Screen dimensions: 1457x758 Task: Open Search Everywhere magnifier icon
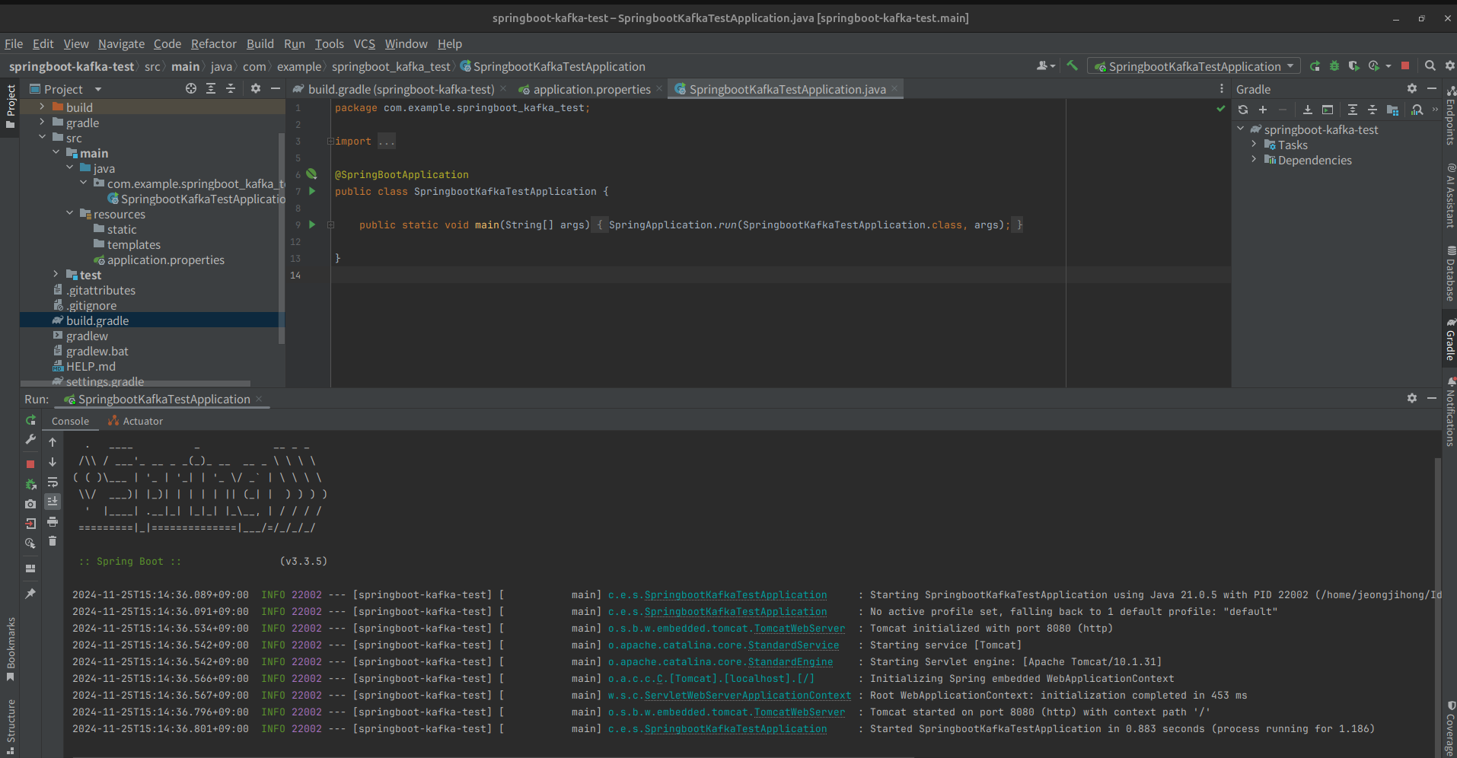pyautogui.click(x=1430, y=66)
